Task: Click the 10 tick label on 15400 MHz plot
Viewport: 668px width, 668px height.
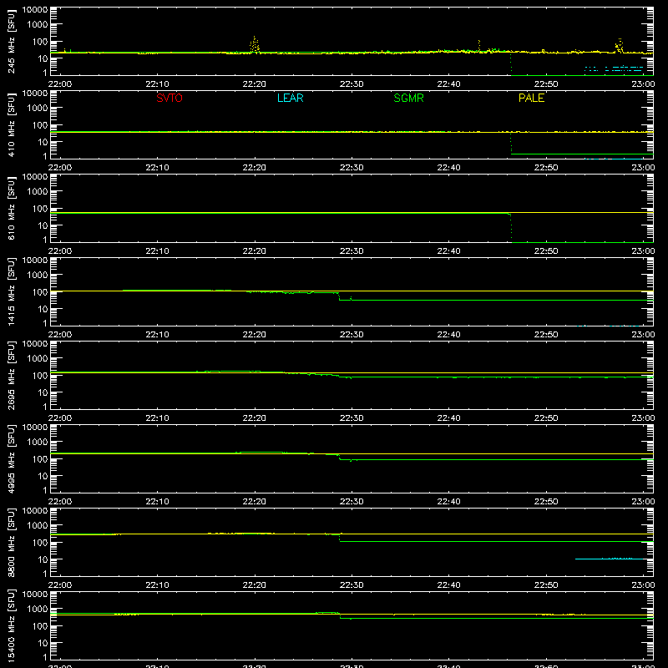Action: click(43, 643)
